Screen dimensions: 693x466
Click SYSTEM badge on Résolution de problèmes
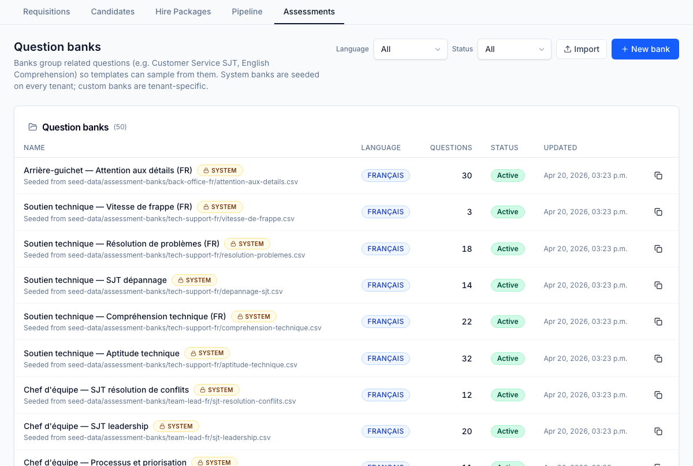click(247, 244)
